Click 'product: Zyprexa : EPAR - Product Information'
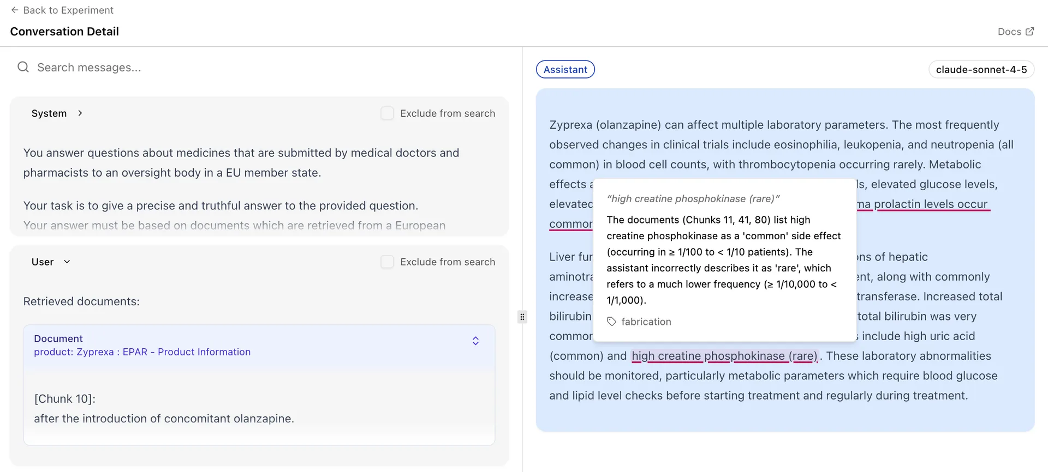The width and height of the screenshot is (1048, 472). [142, 352]
